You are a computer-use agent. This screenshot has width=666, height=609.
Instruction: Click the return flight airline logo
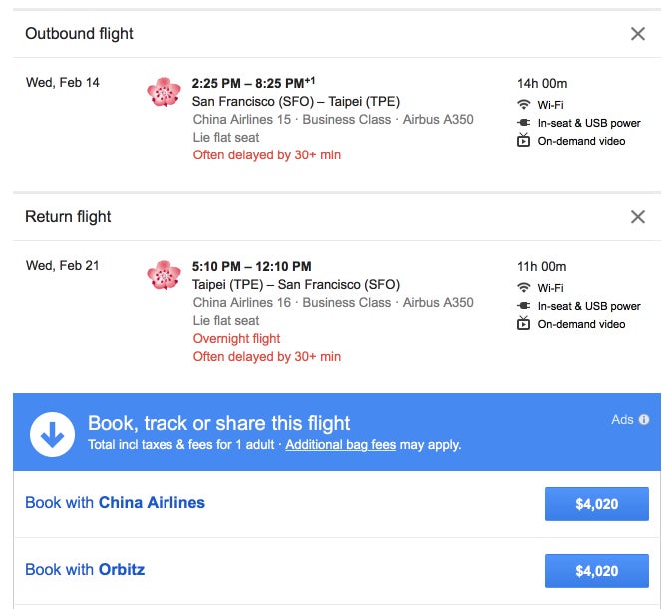[x=163, y=275]
